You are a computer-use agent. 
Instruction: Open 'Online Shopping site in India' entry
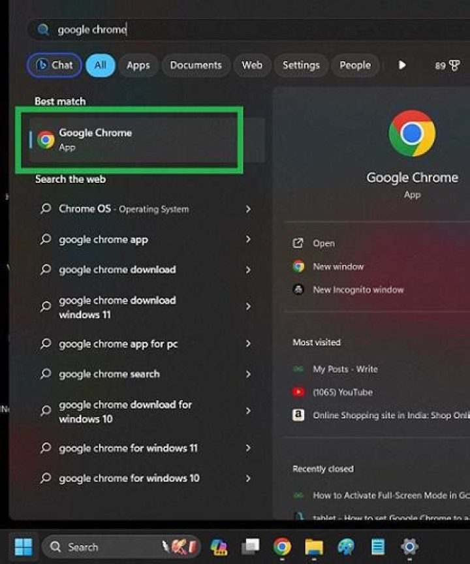click(x=391, y=415)
